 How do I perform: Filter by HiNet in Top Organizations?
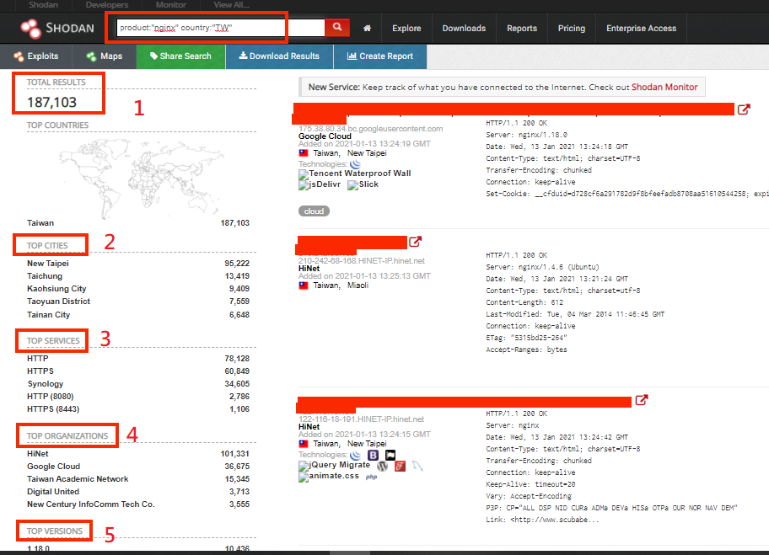38,454
